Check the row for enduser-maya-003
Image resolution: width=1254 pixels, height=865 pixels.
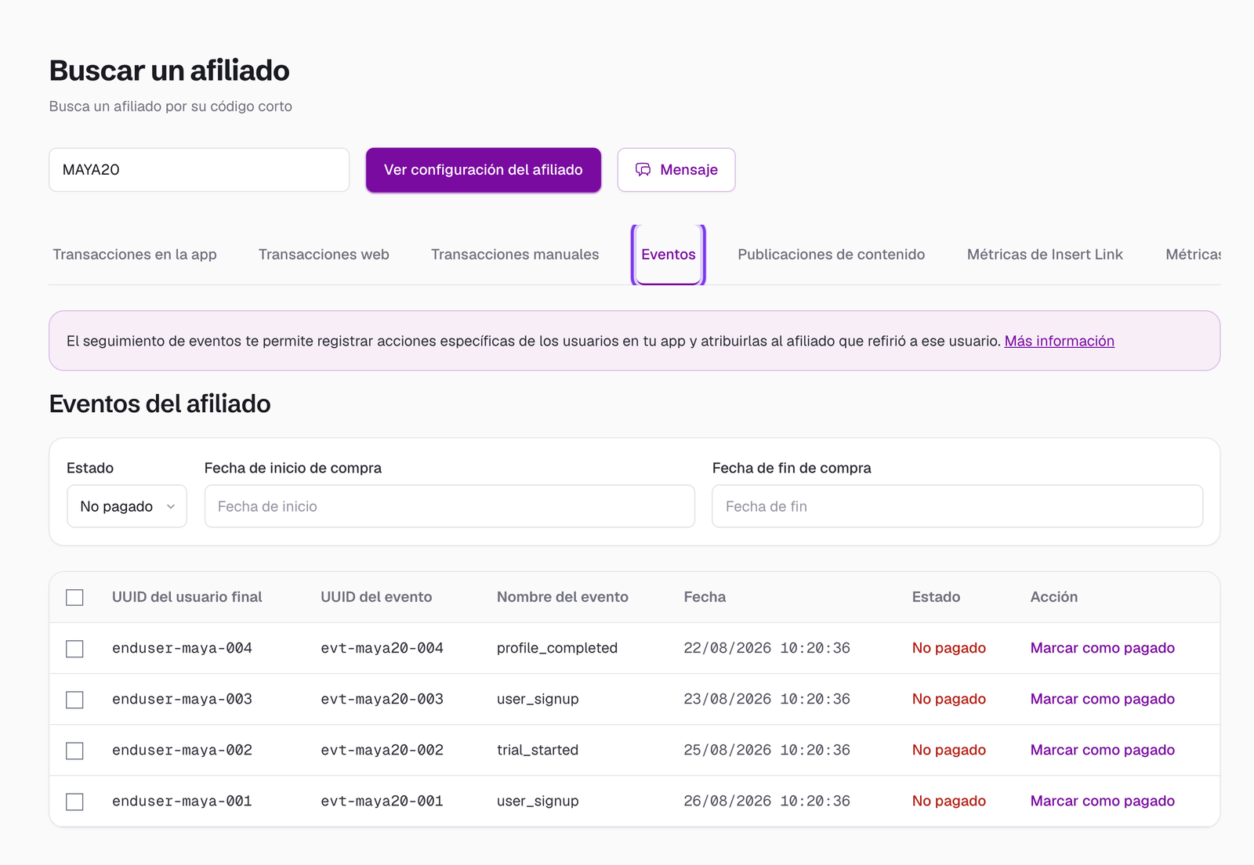(74, 700)
